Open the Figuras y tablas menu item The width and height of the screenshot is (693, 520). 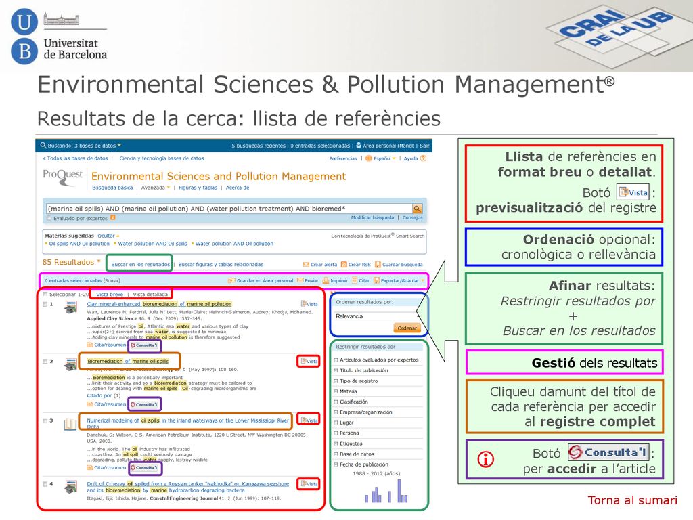tap(198, 188)
